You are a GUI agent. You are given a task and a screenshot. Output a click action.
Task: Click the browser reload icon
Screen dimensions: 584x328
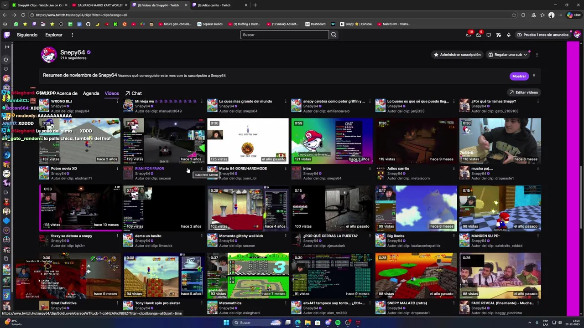pyautogui.click(x=23, y=15)
